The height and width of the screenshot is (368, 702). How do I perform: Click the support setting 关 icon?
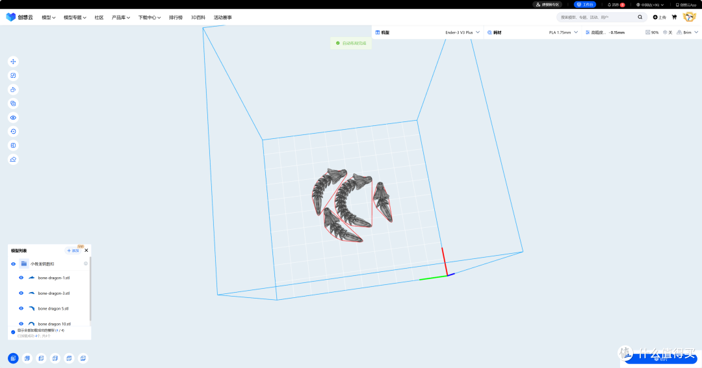point(668,32)
